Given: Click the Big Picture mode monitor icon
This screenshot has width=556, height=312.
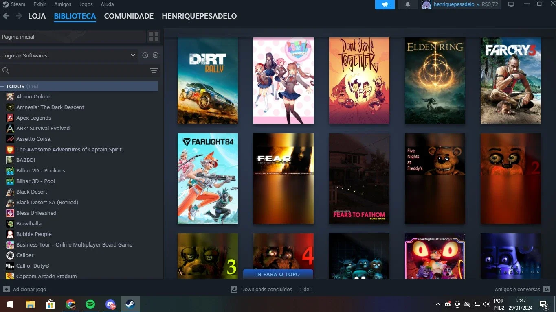Looking at the screenshot, I should pos(511,4).
